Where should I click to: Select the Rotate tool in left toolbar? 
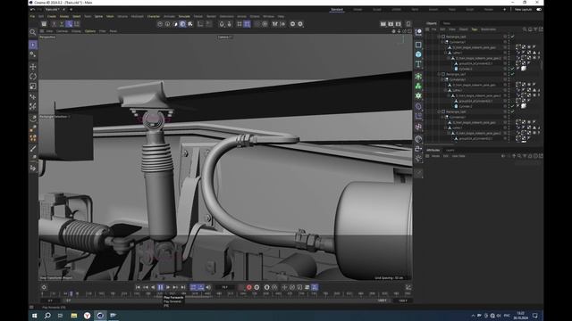tap(33, 77)
